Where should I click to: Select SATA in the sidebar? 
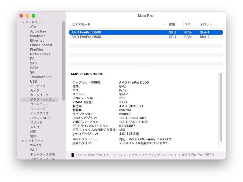(x=34, y=68)
